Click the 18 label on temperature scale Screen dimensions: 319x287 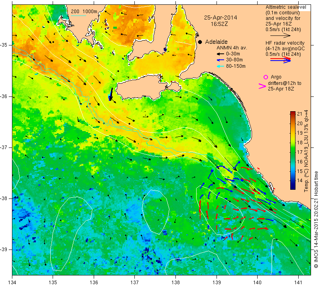[x=300, y=142]
